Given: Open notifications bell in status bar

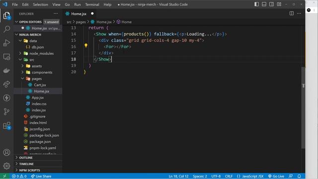Looking at the screenshot, I should coord(299,176).
